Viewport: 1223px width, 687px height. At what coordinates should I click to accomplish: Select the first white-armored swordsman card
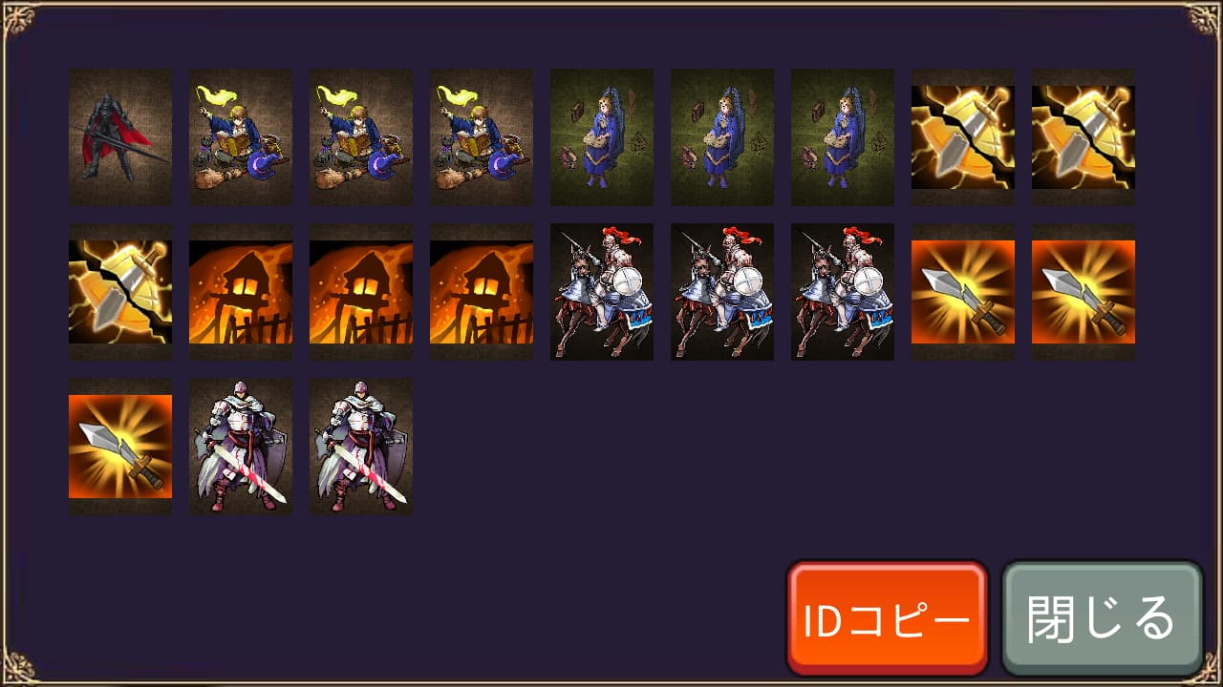(x=241, y=447)
